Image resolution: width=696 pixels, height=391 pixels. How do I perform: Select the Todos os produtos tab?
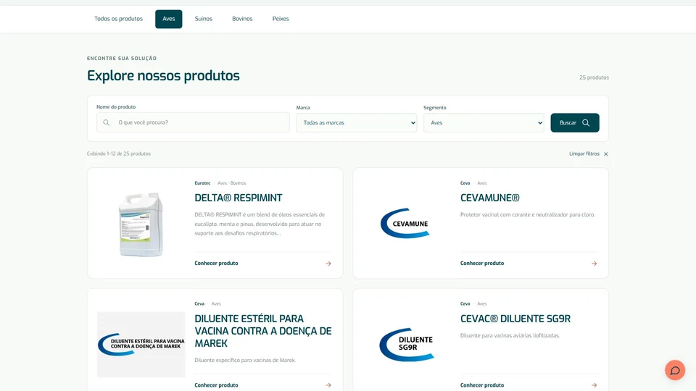(x=118, y=19)
